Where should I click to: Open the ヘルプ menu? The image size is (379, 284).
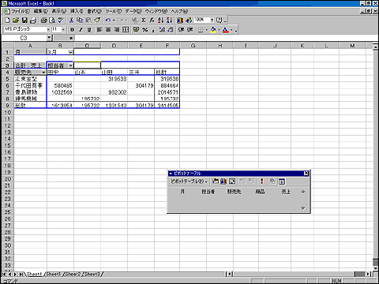[179, 11]
